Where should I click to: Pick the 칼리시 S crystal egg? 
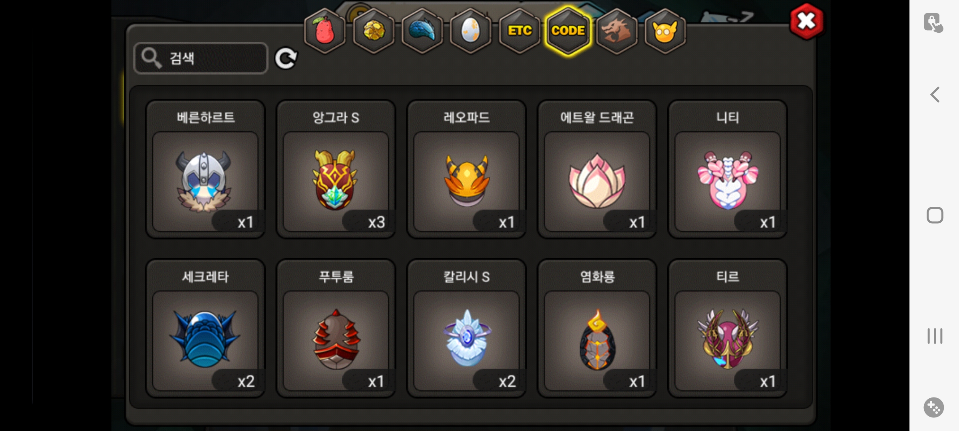466,328
